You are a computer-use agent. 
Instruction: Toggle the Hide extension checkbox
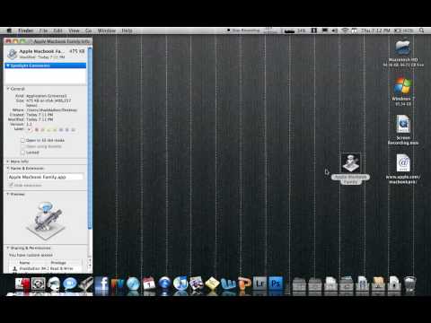tap(11, 185)
